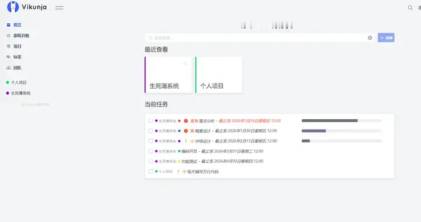Mark 每天编写万行代码 as done
The height and width of the screenshot is (222, 421).
pyautogui.click(x=151, y=171)
